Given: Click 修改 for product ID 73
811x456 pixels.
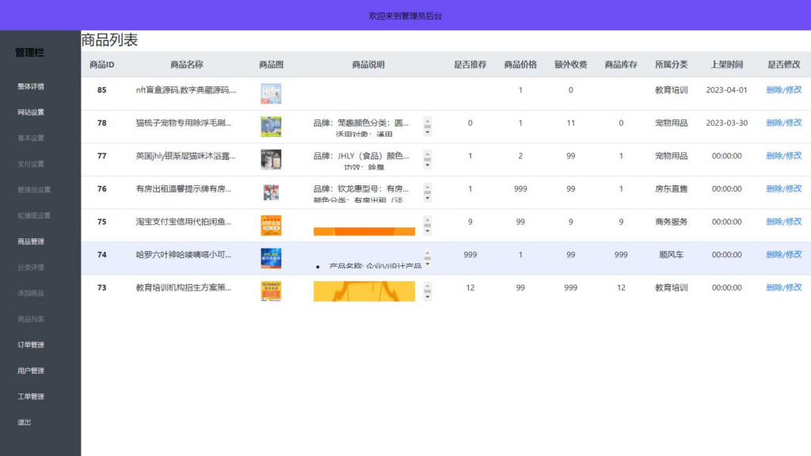Looking at the screenshot, I should pyautogui.click(x=794, y=288).
